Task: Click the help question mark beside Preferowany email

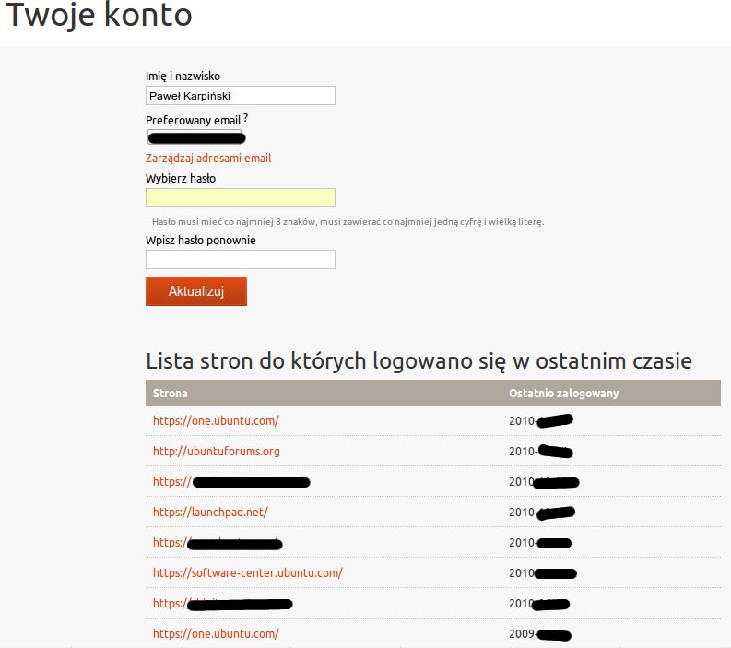Action: [x=246, y=119]
